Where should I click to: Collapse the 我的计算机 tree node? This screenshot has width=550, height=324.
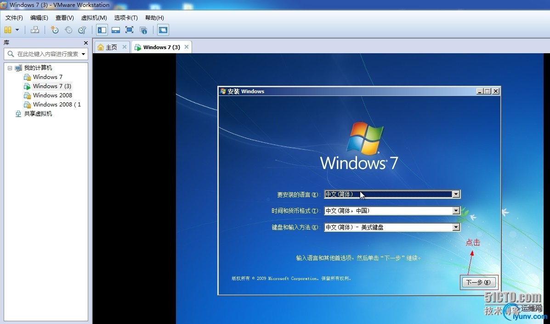coord(10,68)
